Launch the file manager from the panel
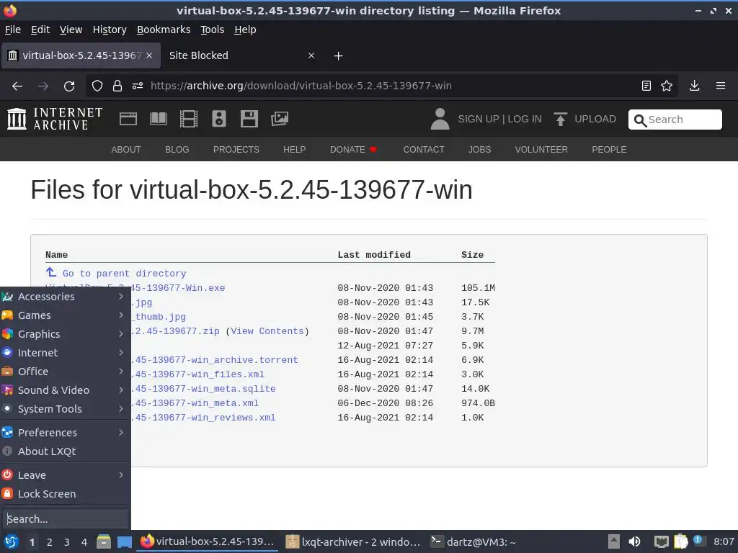 (x=104, y=541)
